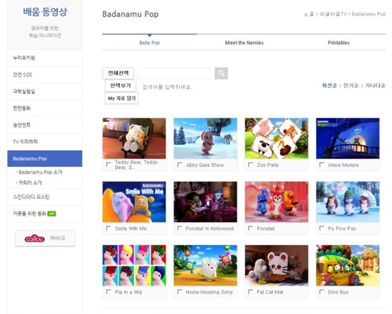Open the Pig in a Wig thumbnail

(134, 265)
